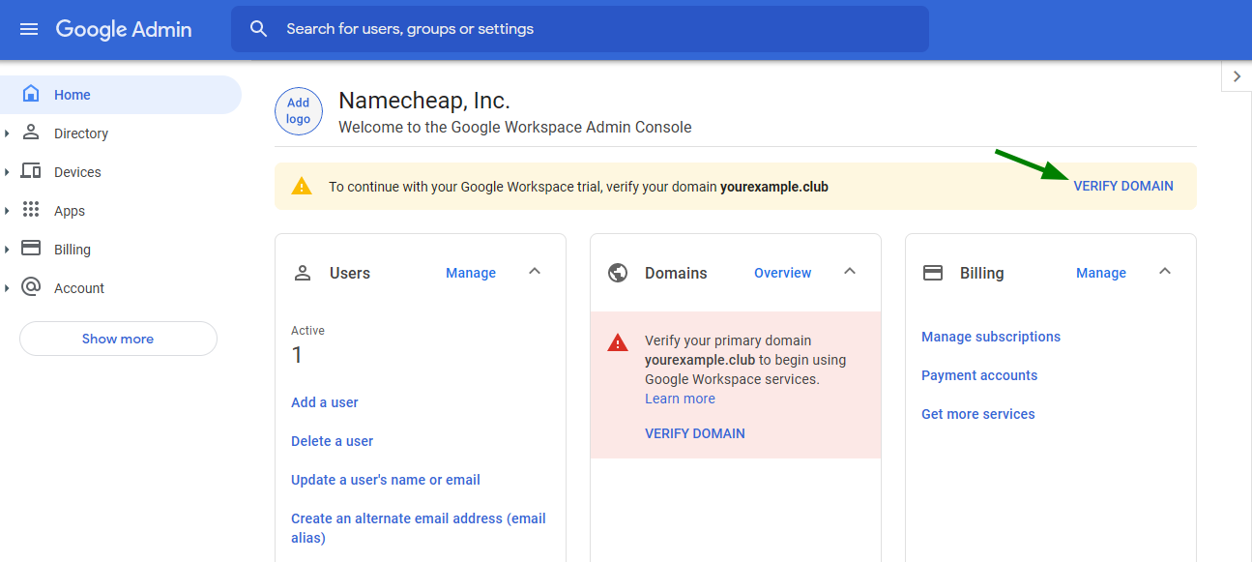1252x562 pixels.
Task: Click the Billing card icon in sidebar
Action: [31, 249]
